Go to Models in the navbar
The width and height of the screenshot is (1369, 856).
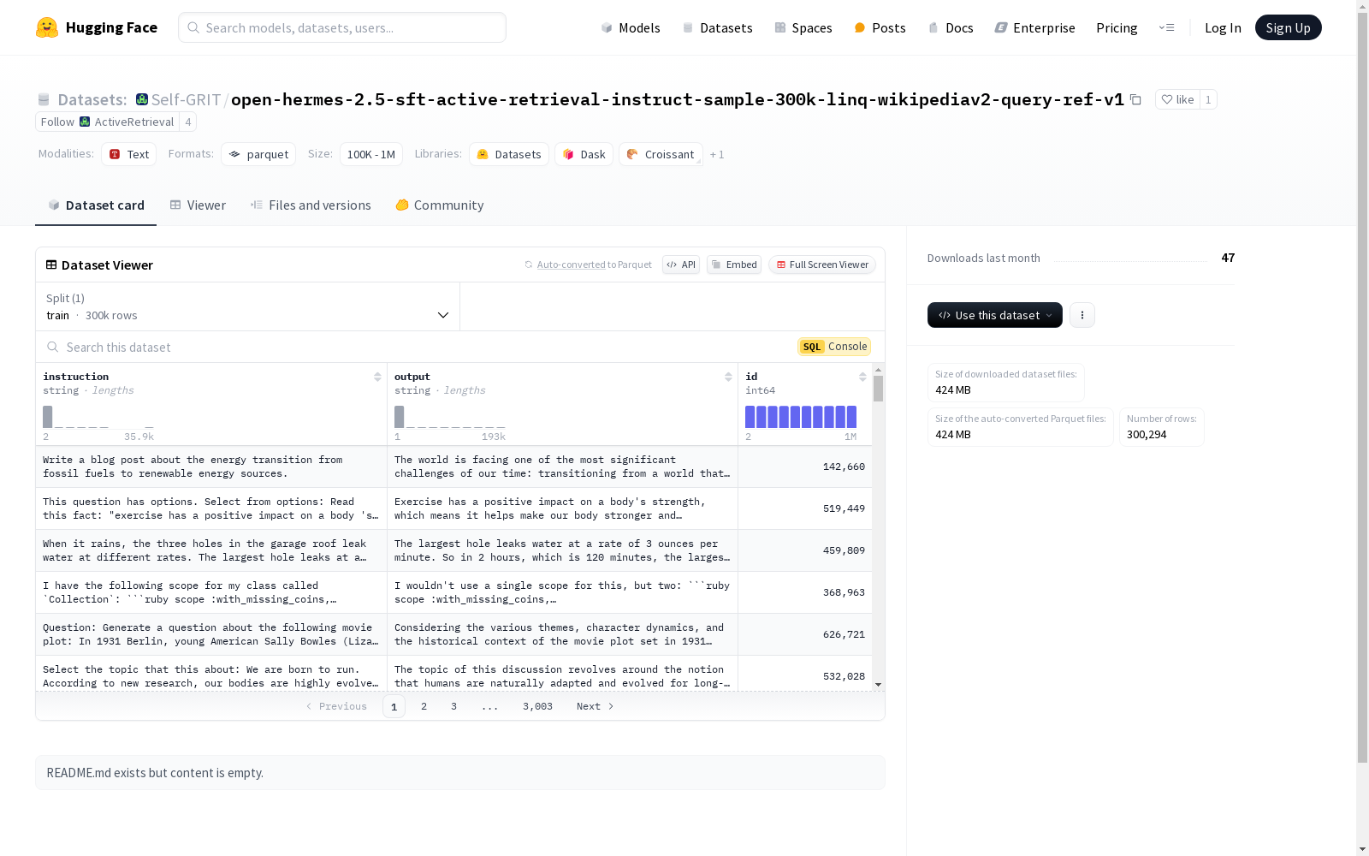(631, 27)
